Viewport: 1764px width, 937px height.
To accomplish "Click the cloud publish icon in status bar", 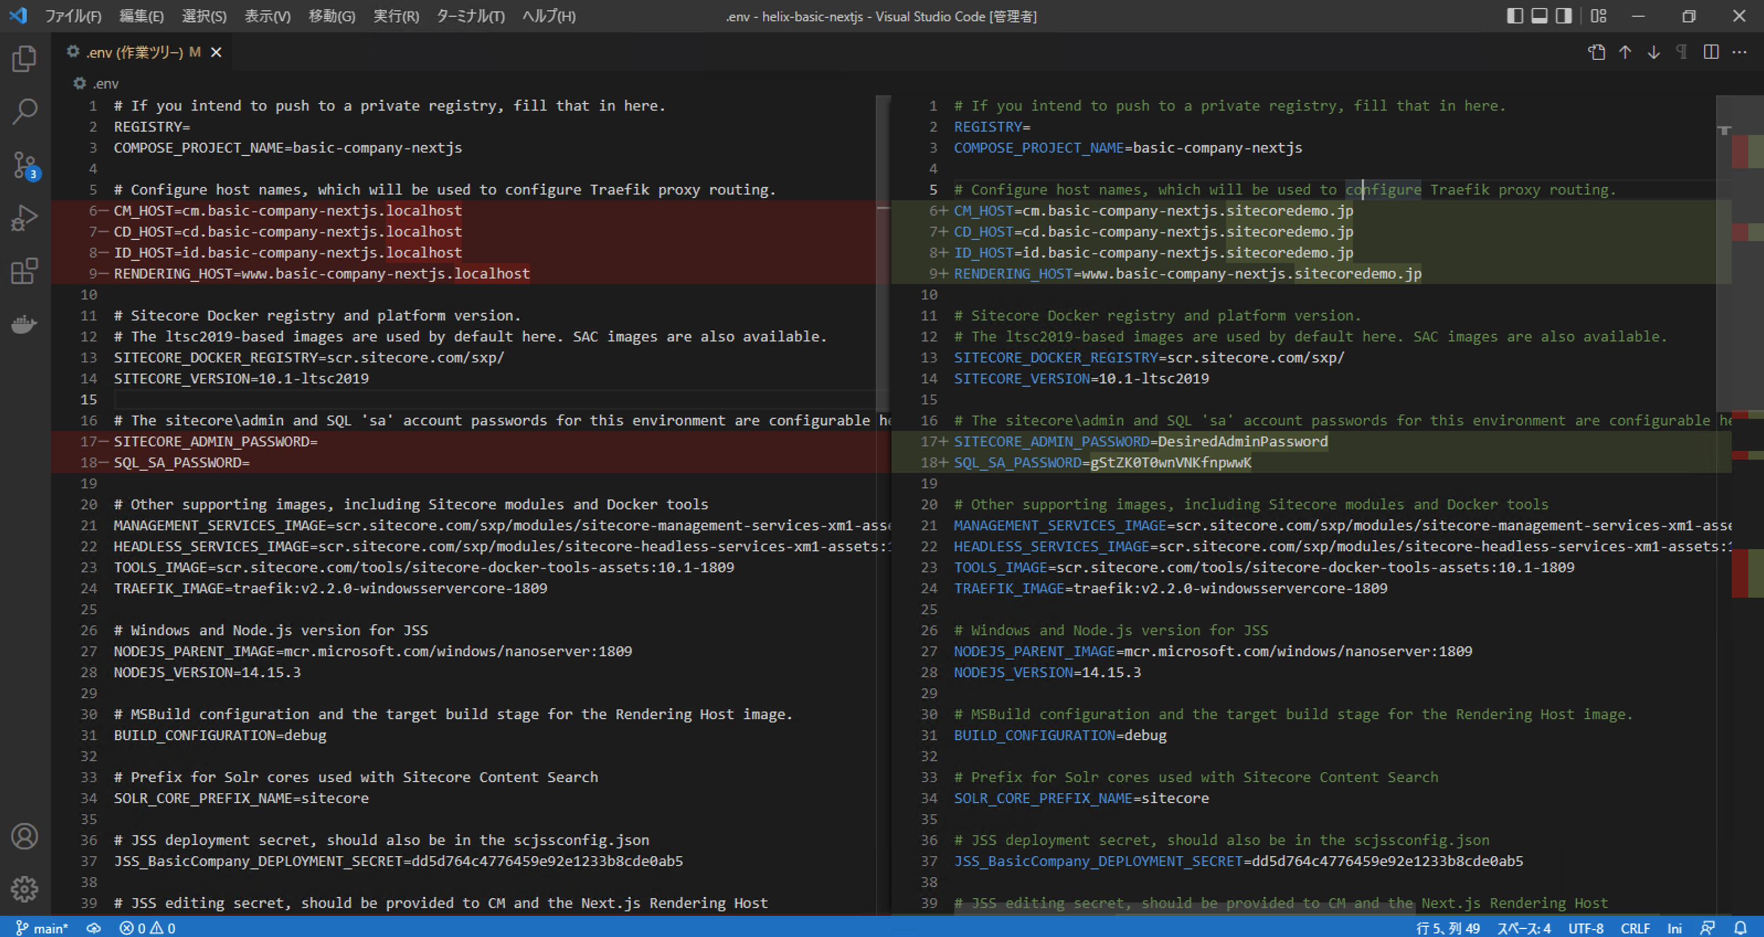I will (94, 928).
